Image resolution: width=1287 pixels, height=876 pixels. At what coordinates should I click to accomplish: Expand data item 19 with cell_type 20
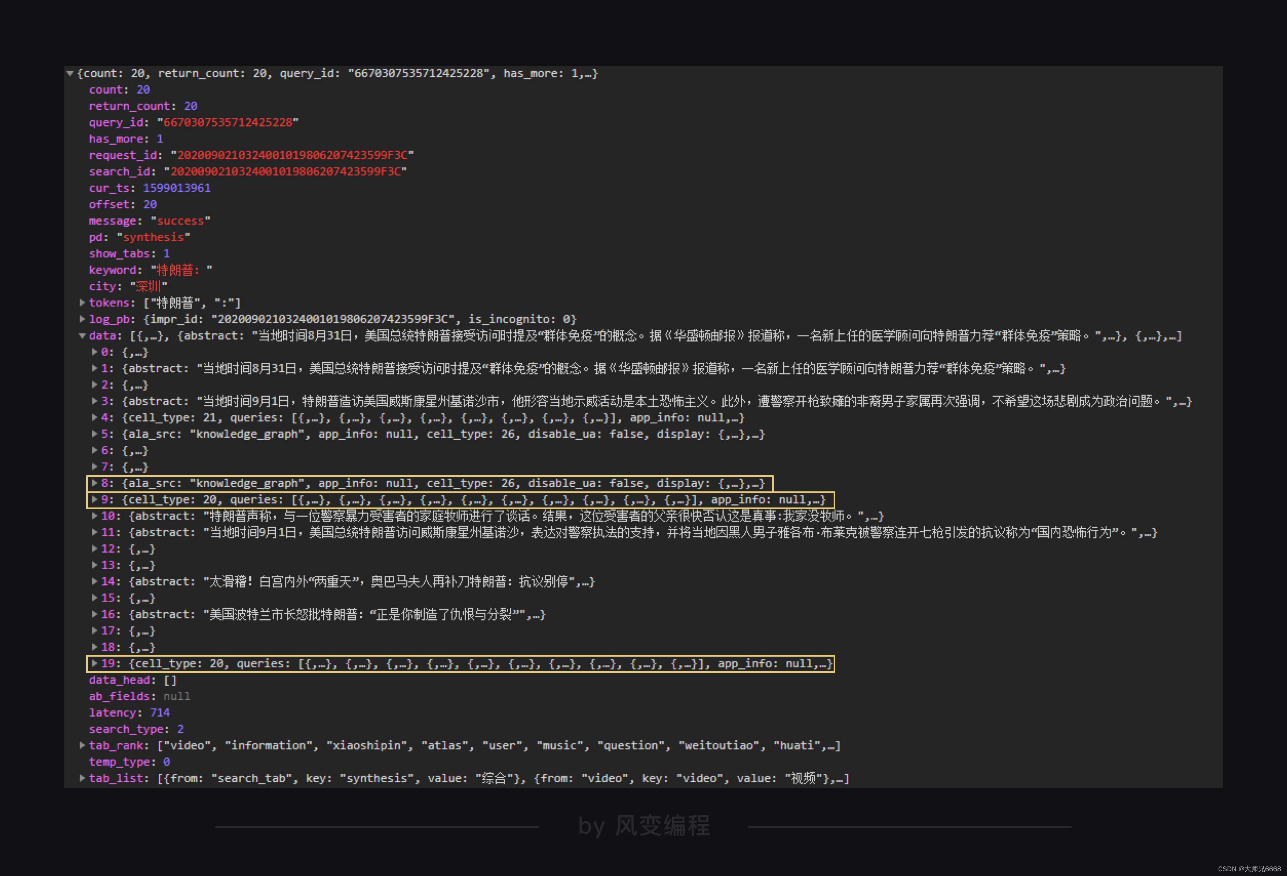tap(94, 663)
